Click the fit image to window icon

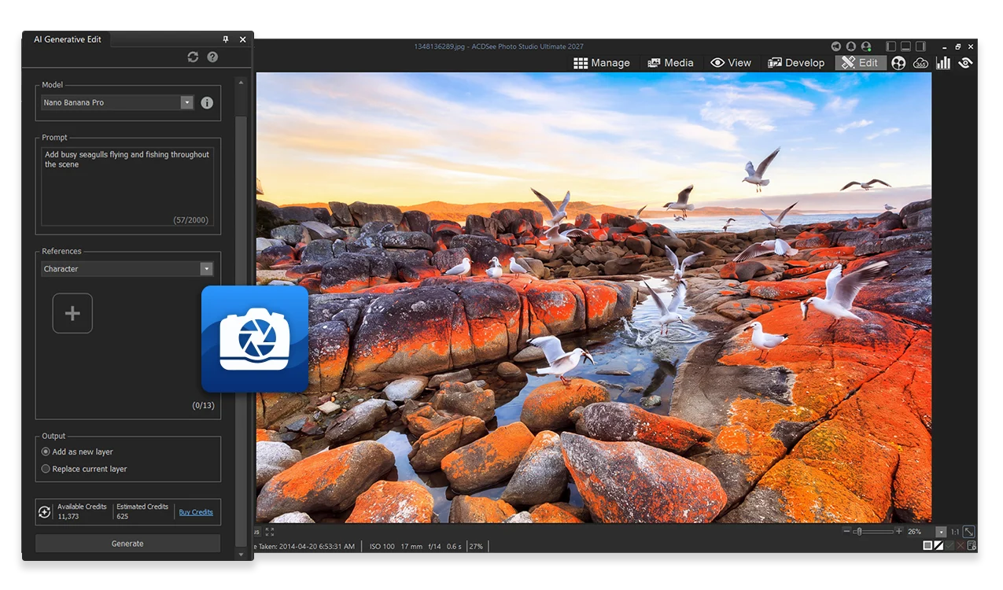[x=969, y=532]
